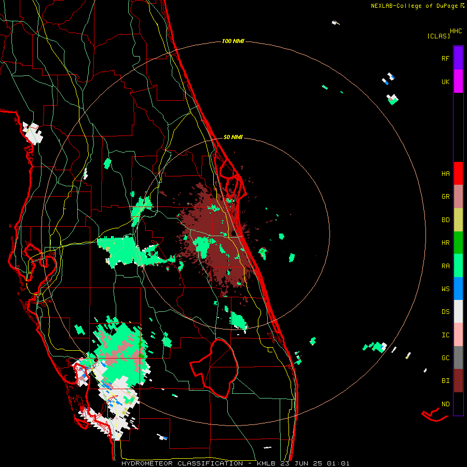Viewport: 467px width, 467px height.
Task: Click the GC legend label
Action: (445, 358)
